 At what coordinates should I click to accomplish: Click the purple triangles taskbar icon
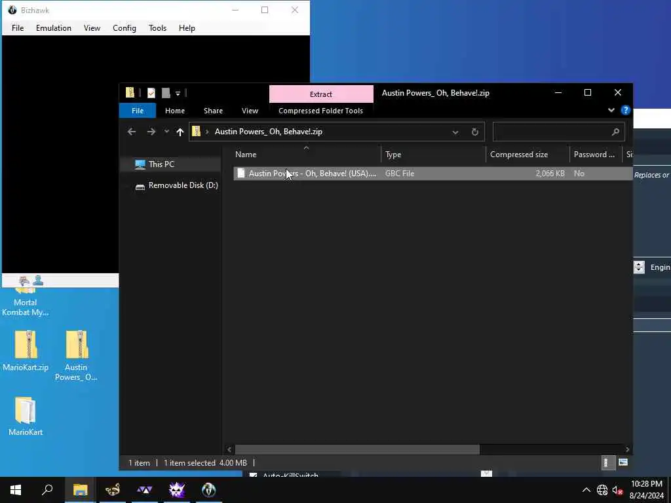point(145,490)
